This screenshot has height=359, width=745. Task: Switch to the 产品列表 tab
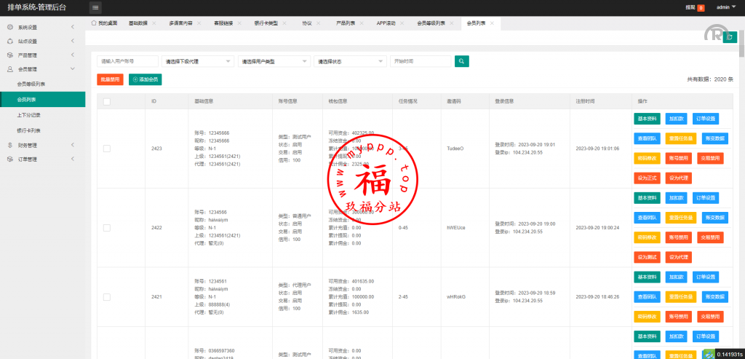click(346, 23)
